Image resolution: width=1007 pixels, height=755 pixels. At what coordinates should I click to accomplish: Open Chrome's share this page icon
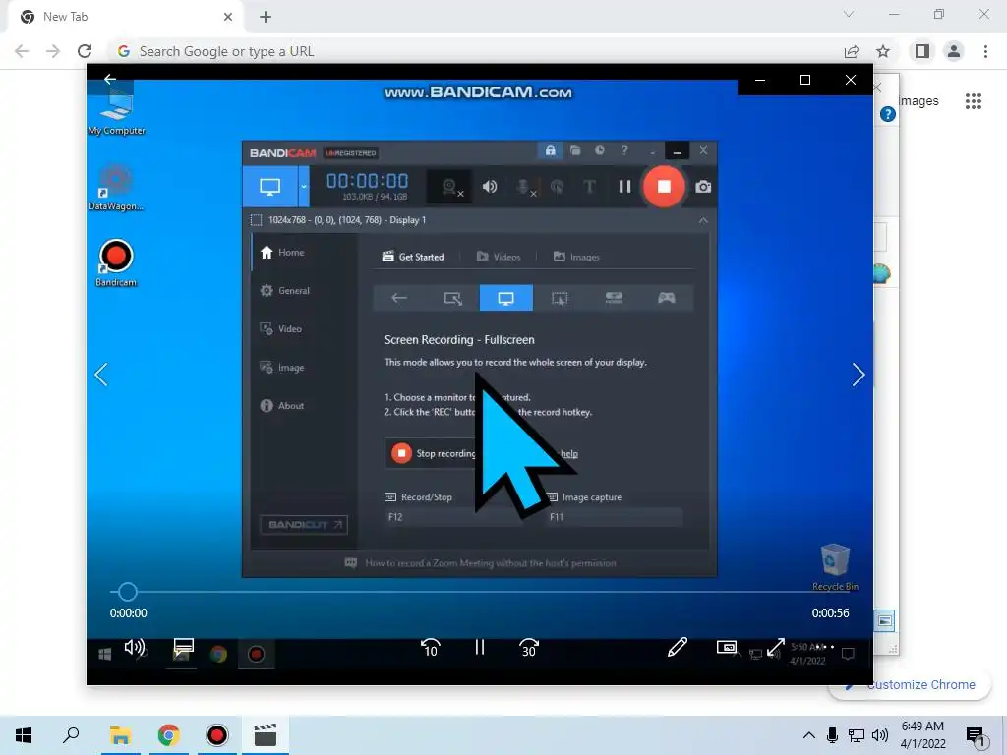tap(852, 51)
